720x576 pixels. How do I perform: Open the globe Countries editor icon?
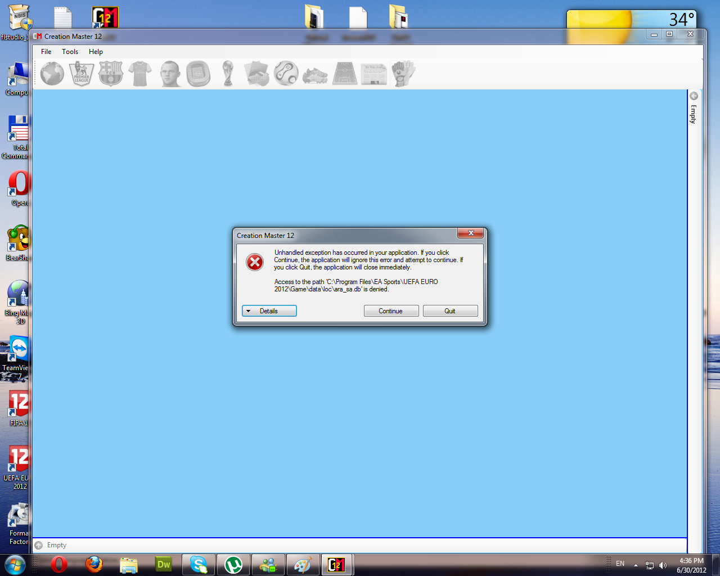click(x=52, y=74)
